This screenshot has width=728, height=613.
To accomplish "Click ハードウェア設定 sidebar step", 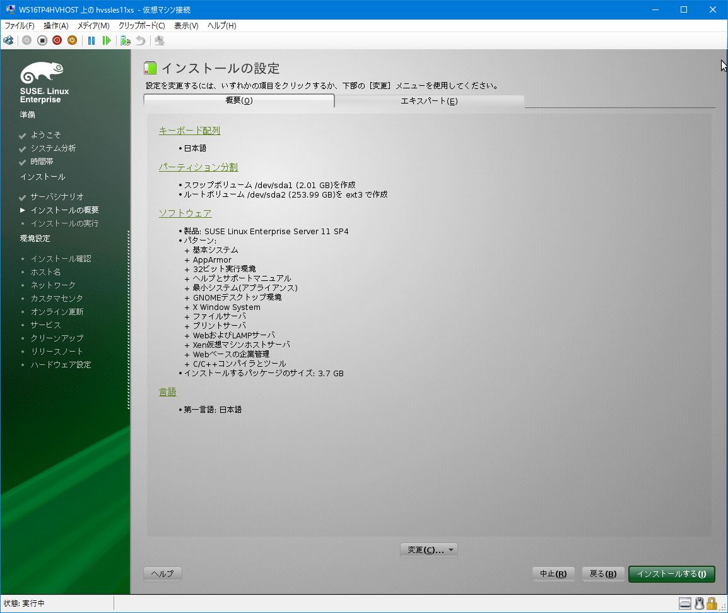I will [61, 364].
